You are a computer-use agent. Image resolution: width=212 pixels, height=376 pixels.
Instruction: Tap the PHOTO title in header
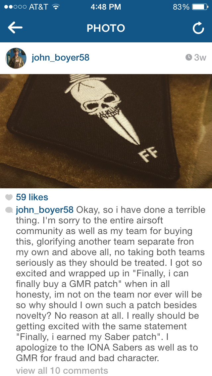(x=106, y=28)
